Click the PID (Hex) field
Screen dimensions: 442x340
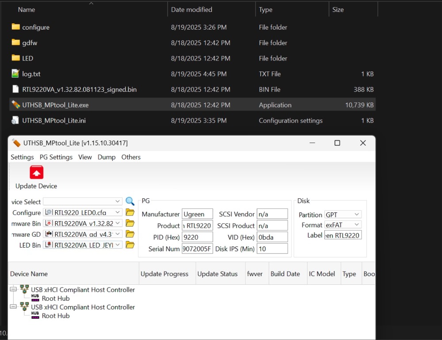click(197, 237)
